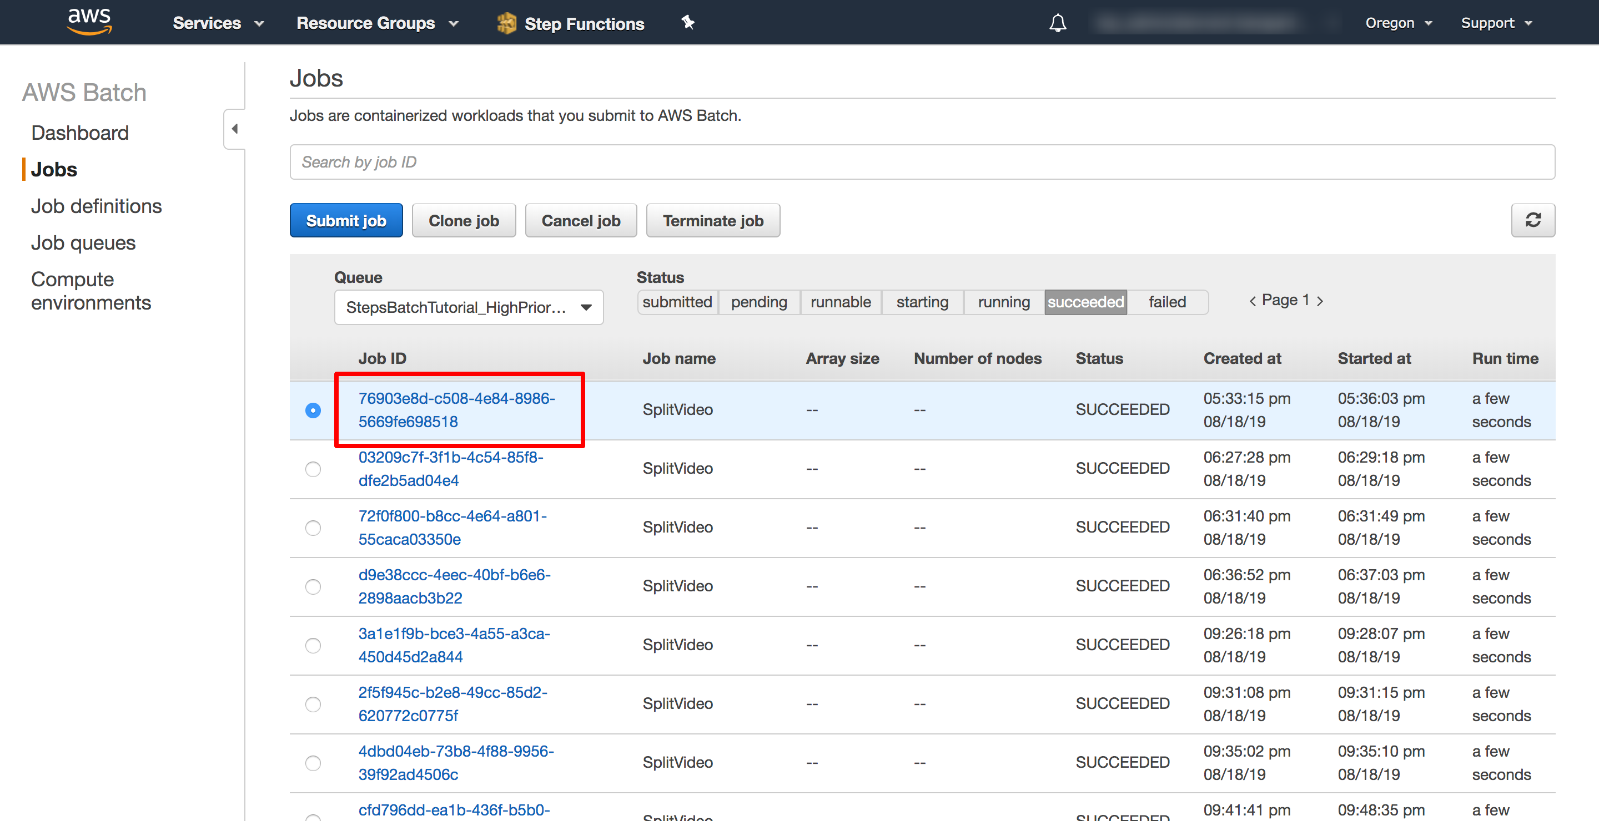The image size is (1599, 821).
Task: Select radio for job 76903e8d
Action: pos(313,410)
